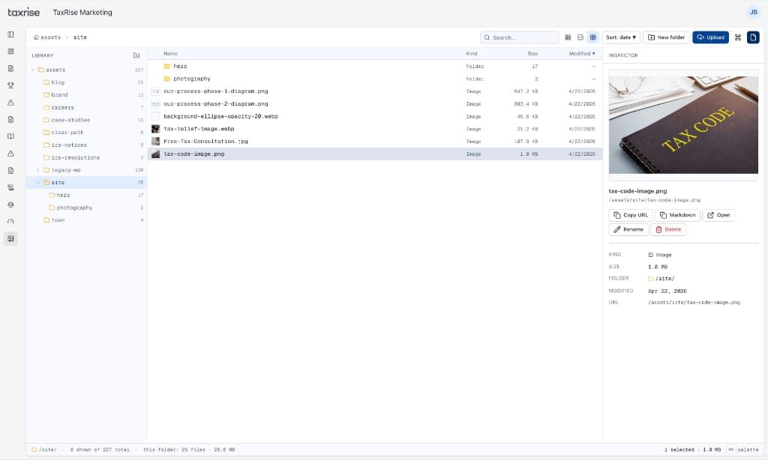The image size is (768, 460).
Task: Switch to table column view
Action: click(x=592, y=37)
